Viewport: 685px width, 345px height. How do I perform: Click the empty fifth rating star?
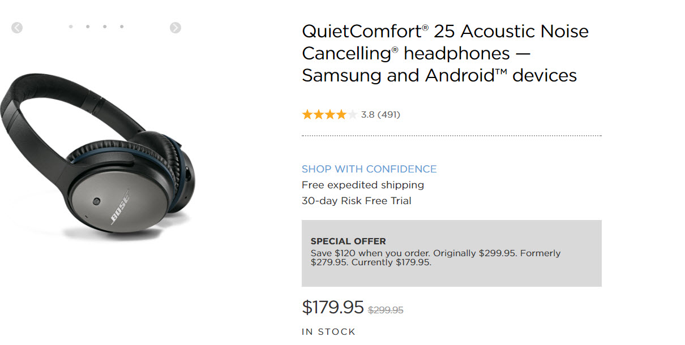(352, 115)
